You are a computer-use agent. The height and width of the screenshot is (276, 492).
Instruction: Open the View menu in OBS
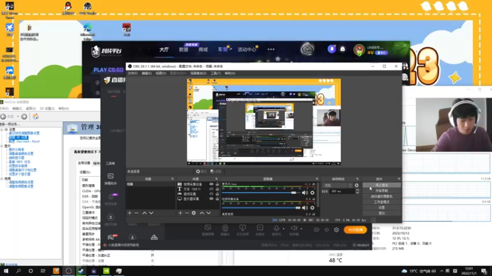click(x=161, y=73)
